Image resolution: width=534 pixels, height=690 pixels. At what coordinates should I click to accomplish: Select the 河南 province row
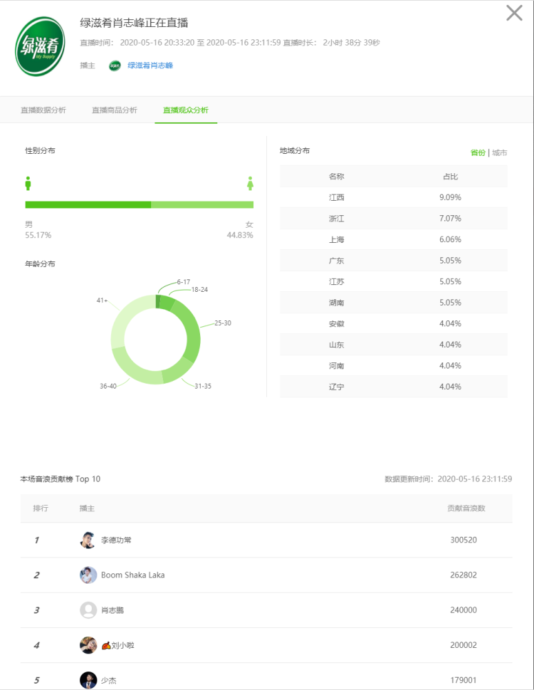(393, 366)
